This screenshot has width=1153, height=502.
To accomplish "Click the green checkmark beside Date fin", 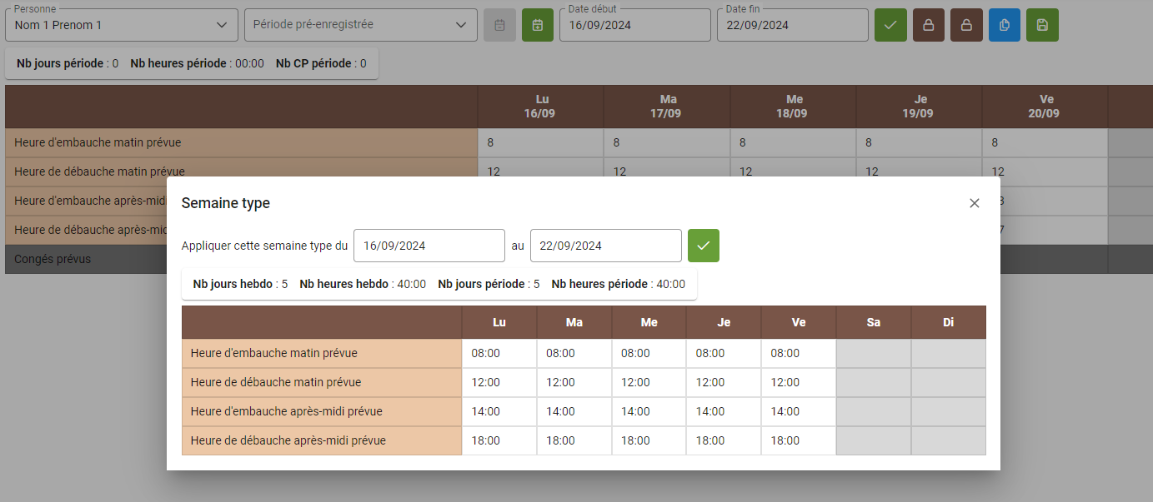I will (890, 25).
